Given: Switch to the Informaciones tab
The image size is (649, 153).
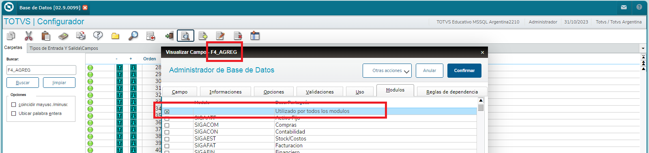Looking at the screenshot, I should click(x=226, y=92).
